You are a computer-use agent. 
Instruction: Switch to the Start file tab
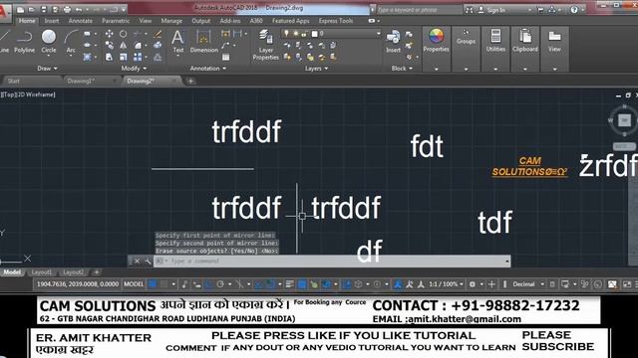point(13,81)
